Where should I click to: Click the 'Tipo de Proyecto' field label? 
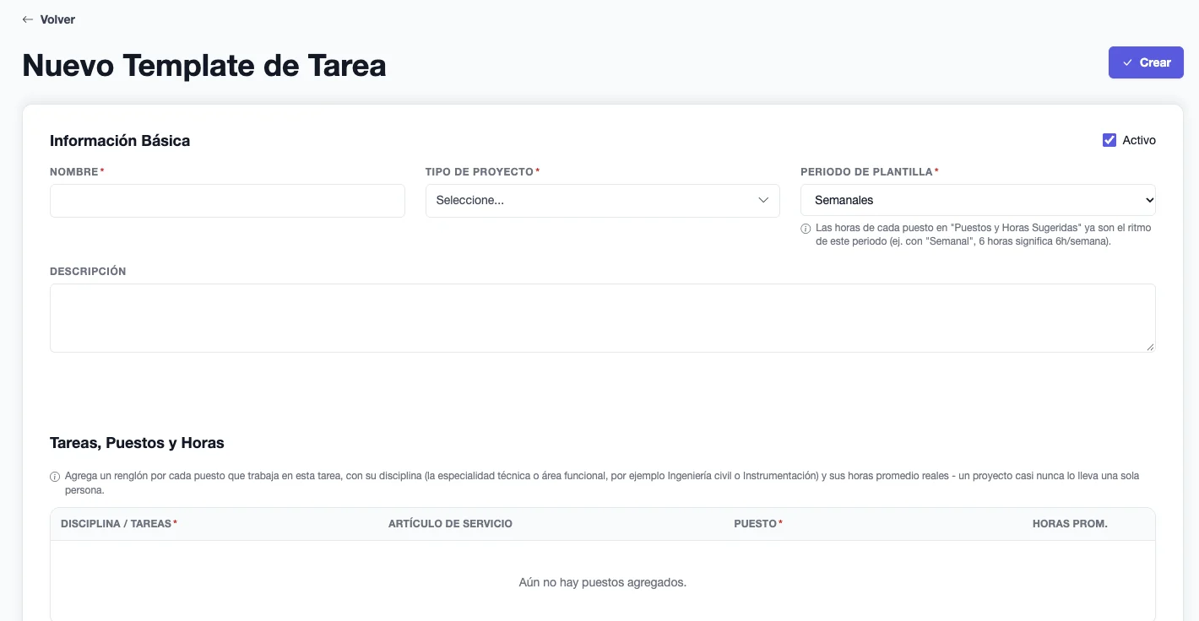coord(482,172)
